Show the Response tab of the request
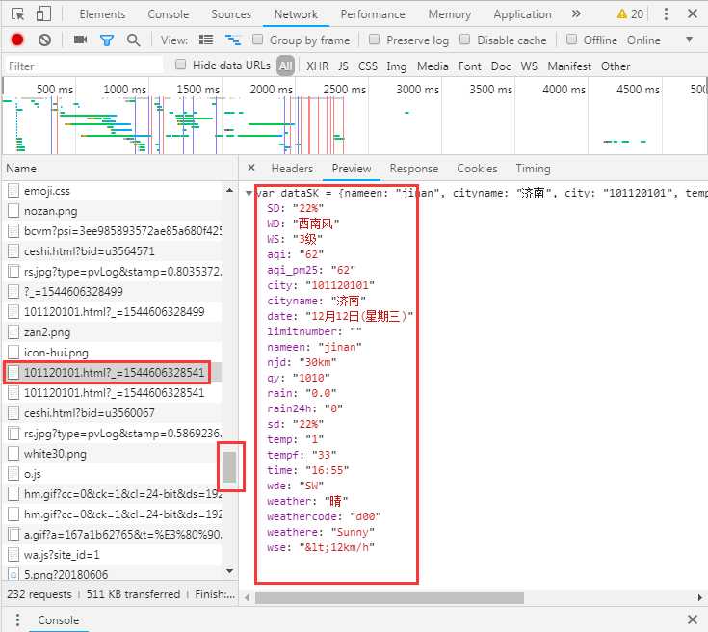 (414, 169)
